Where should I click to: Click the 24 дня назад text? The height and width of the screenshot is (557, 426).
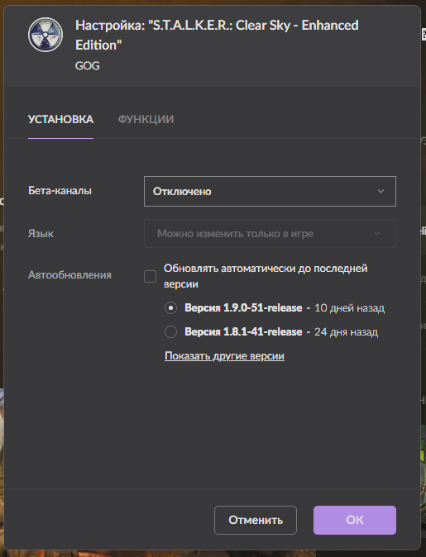346,331
